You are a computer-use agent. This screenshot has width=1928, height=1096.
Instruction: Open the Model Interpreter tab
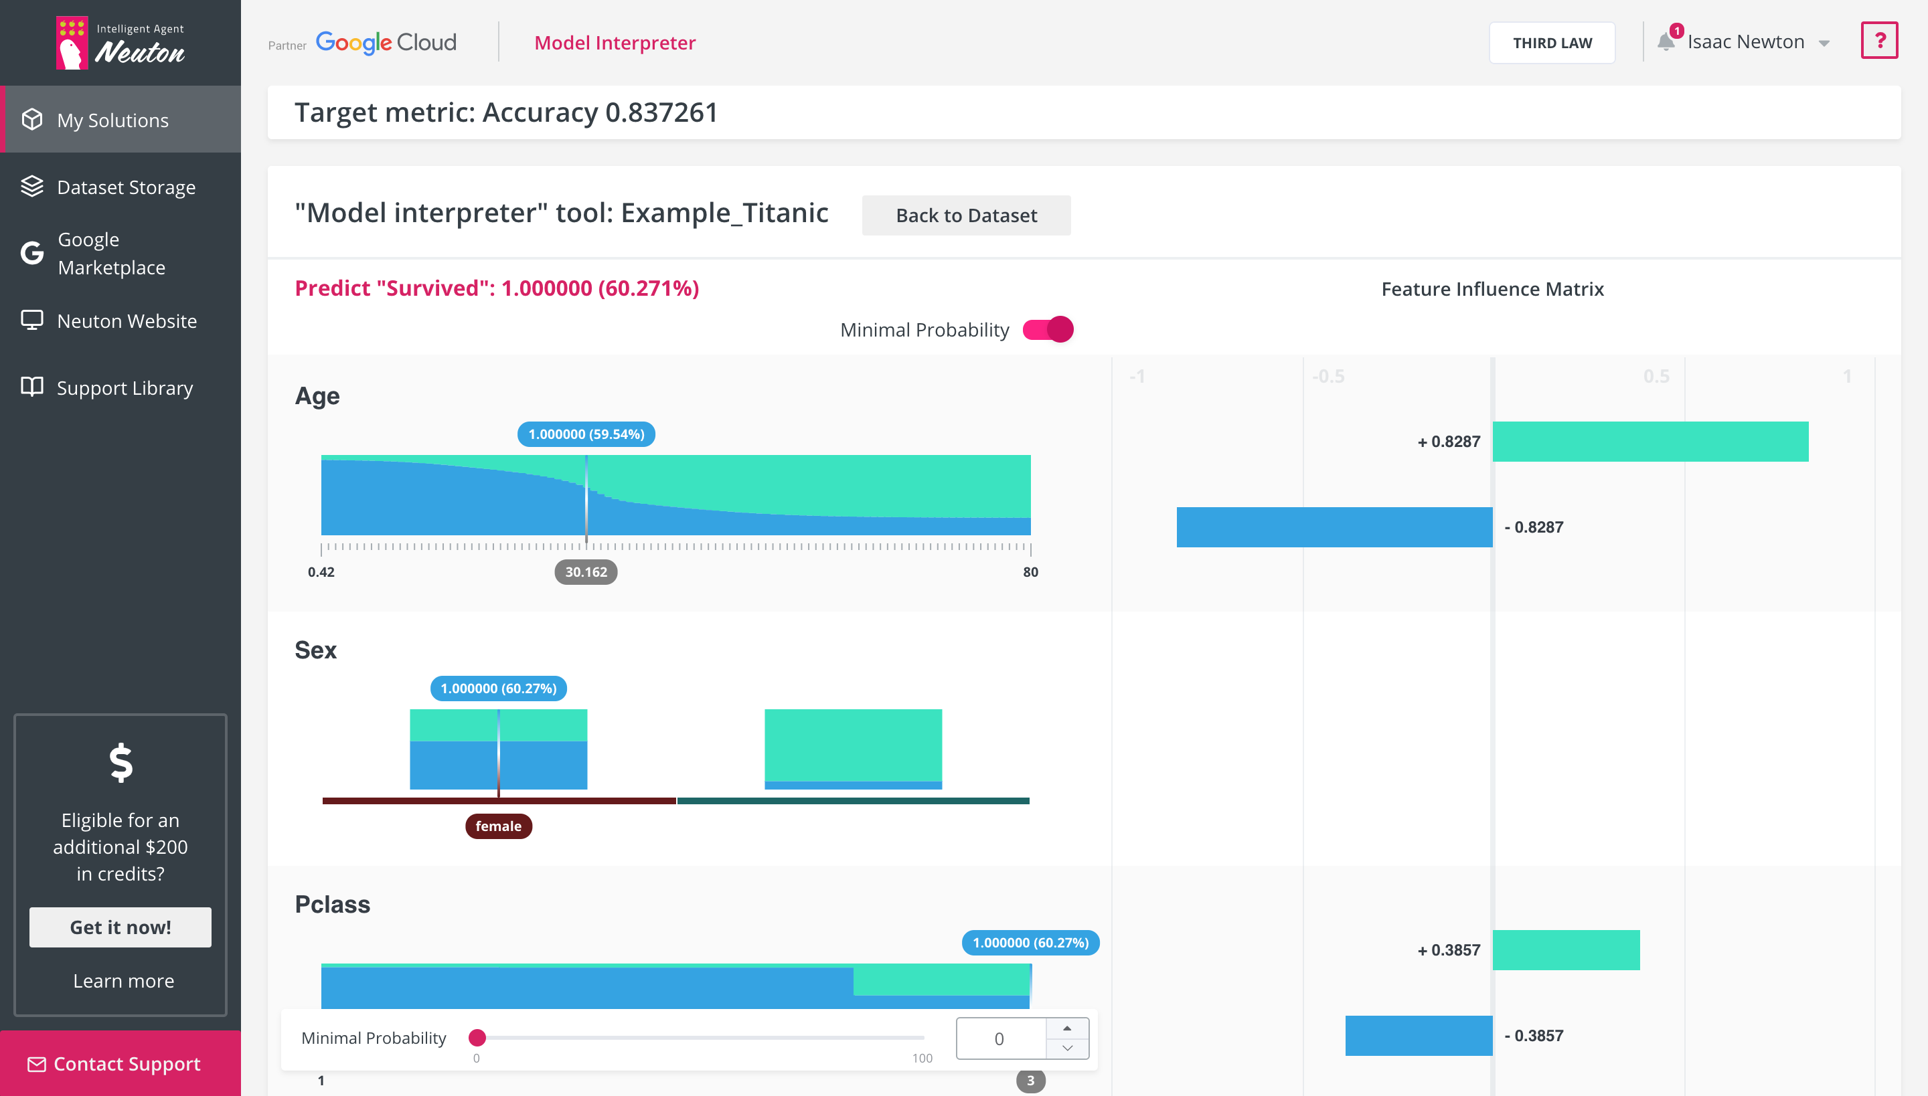coord(615,43)
